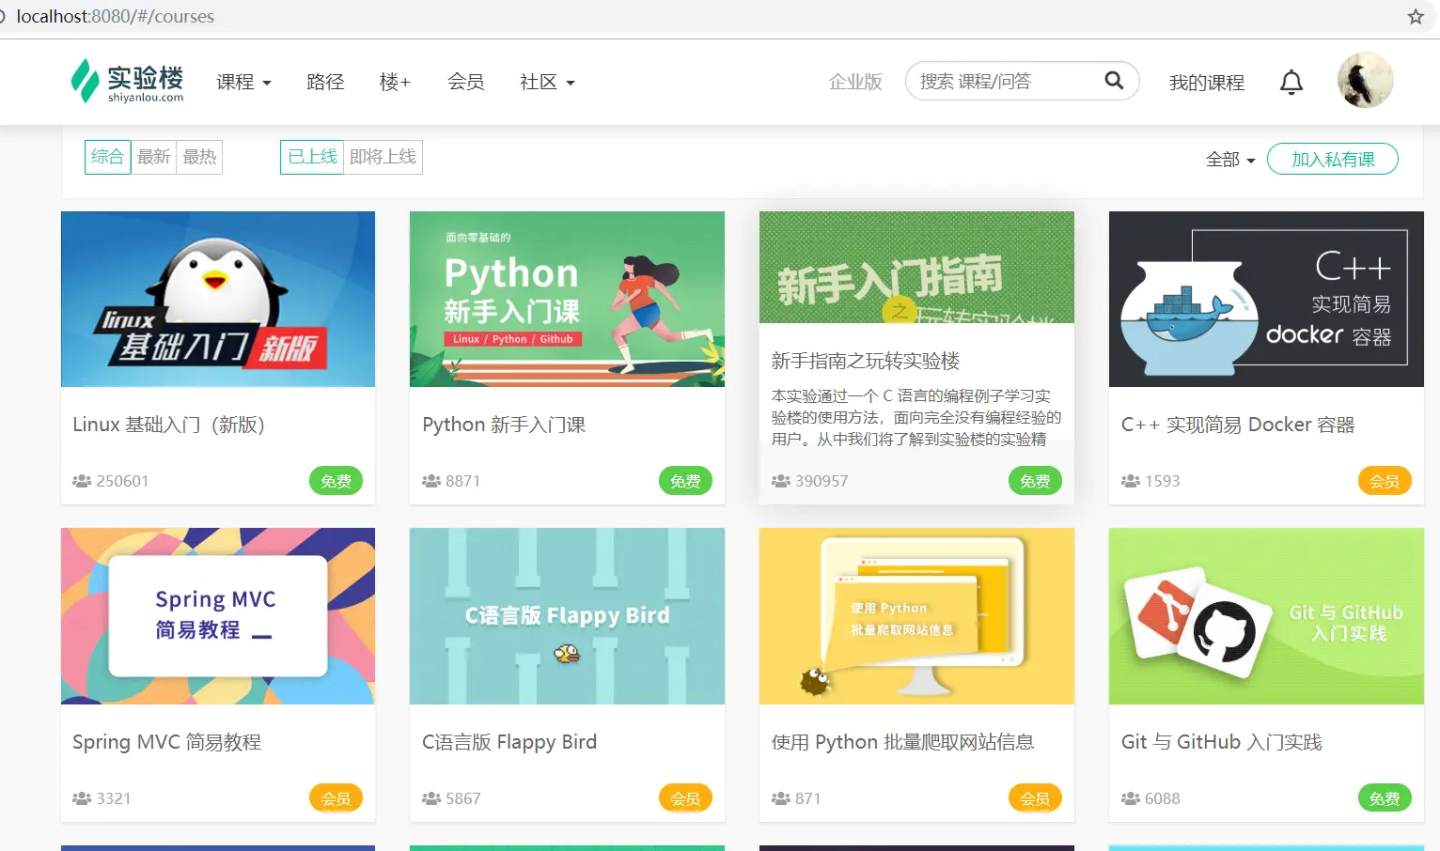
Task: Open the Git 与 GitHub 入门实践 thumbnail
Action: [x=1265, y=616]
